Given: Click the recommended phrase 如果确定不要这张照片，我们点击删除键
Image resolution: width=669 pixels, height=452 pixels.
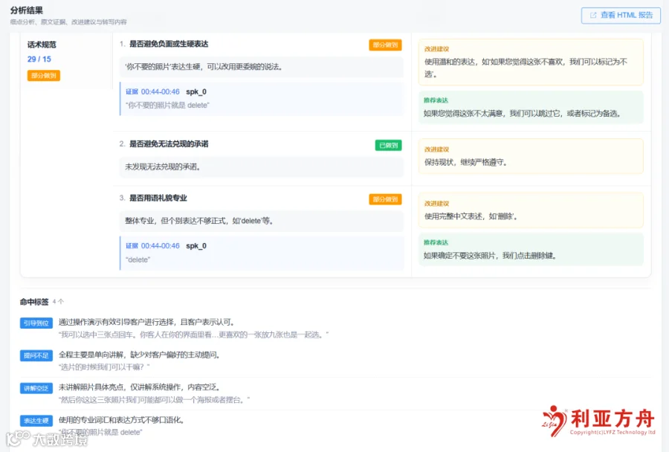Looking at the screenshot, I should click(490, 256).
